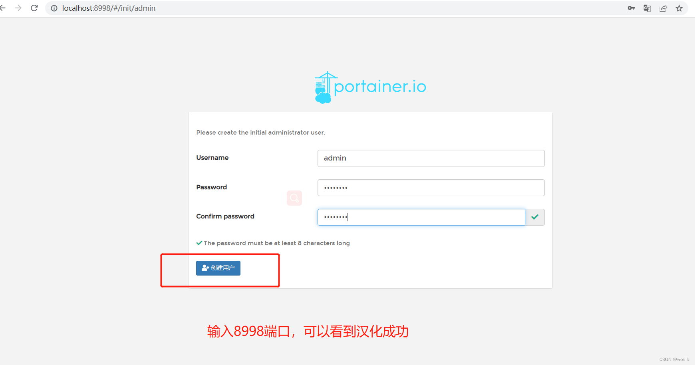Translate this page icon
The image size is (695, 365).
(x=647, y=8)
